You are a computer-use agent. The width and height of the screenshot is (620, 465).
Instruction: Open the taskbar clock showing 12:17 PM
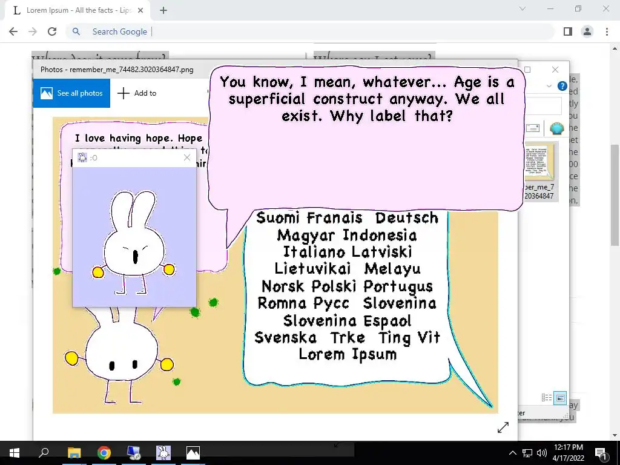click(568, 453)
